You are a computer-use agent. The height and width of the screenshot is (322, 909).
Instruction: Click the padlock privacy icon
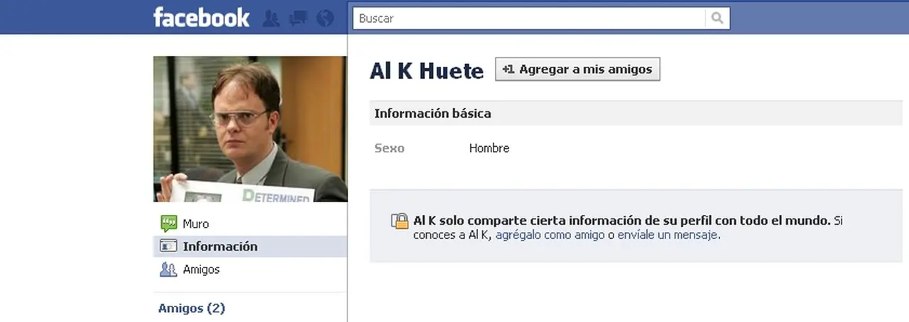400,221
